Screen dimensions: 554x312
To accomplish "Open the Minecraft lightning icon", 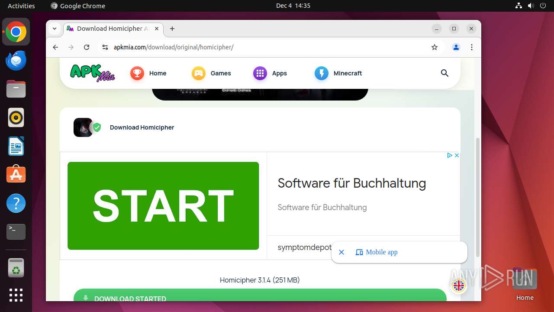I will tap(322, 73).
